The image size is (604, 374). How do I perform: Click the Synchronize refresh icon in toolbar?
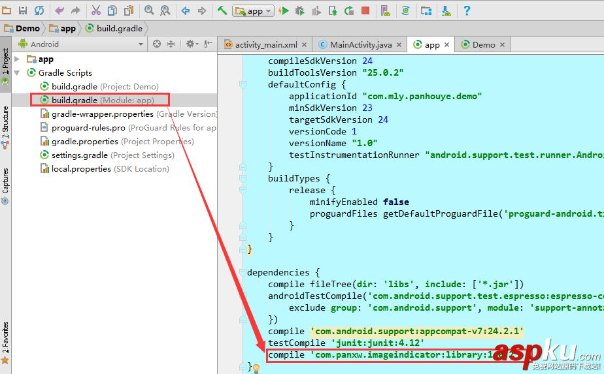(x=39, y=10)
